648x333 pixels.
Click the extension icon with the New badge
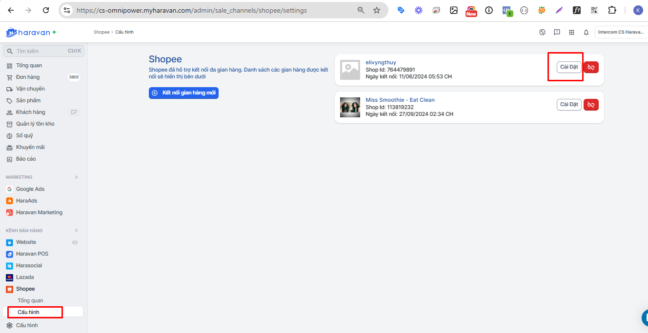[x=471, y=11]
